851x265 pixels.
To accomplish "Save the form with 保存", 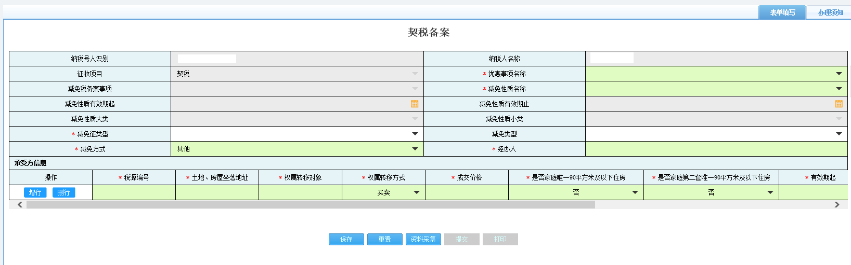I will pos(346,239).
